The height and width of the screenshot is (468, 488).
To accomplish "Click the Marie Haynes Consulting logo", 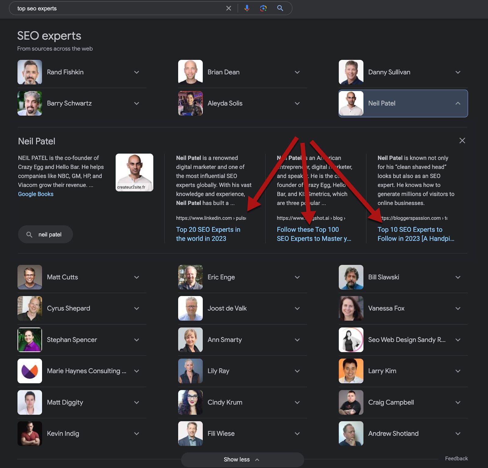I will [x=30, y=371].
